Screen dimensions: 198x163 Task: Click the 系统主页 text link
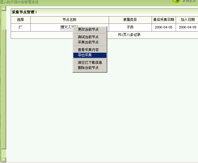click(190, 1)
